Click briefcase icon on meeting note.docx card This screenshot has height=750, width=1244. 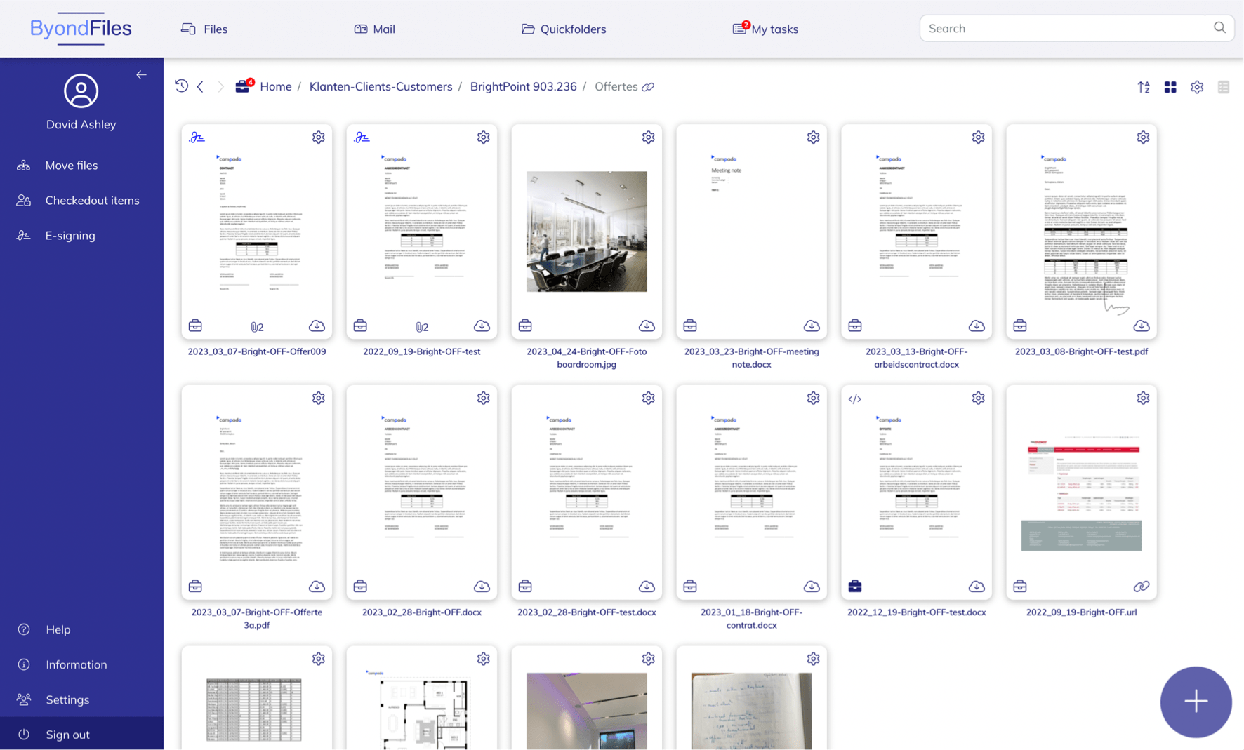pos(690,326)
